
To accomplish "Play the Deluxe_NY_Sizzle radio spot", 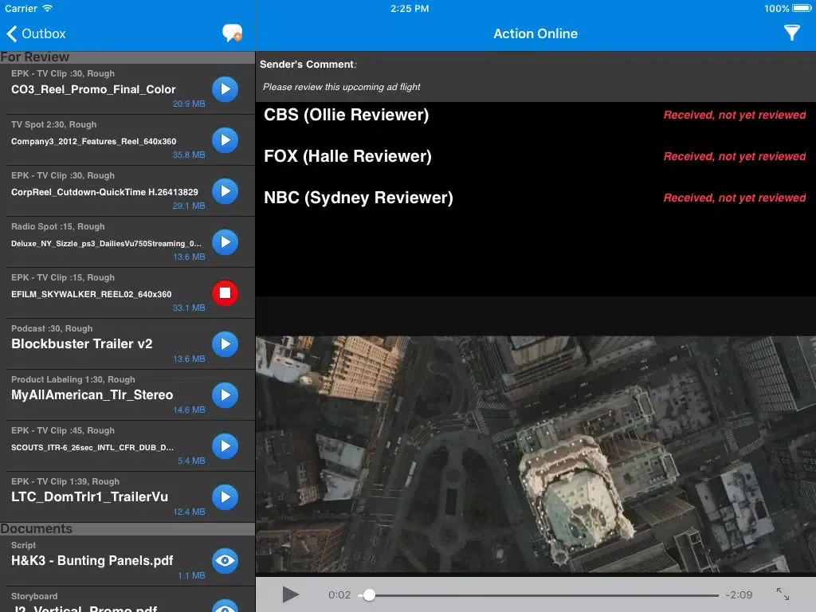I will pos(225,242).
